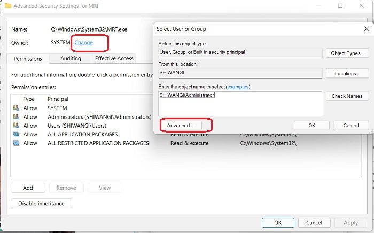Click the ALL RESTRICTED APPLICATION PACKAGES icon

pyautogui.click(x=15, y=143)
